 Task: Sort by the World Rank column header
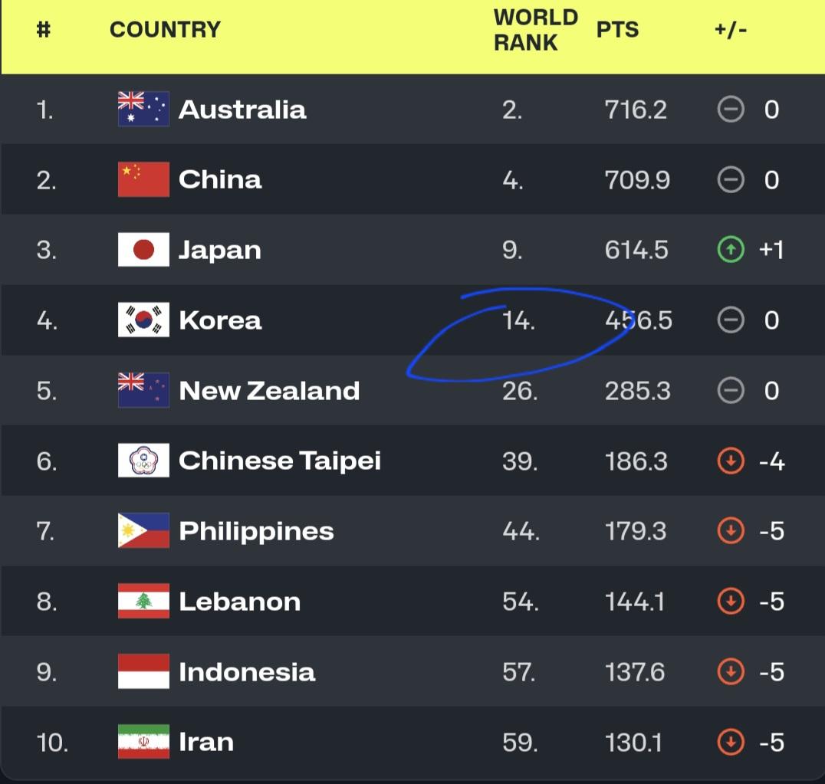click(x=535, y=30)
